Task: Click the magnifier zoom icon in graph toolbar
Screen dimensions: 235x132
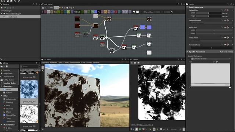Action: pos(52,7)
